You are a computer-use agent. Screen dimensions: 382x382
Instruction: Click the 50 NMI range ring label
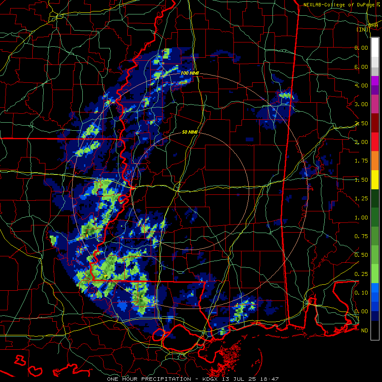click(x=190, y=132)
